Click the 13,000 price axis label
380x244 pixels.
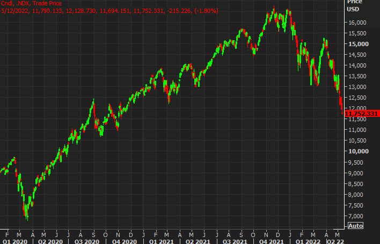(x=357, y=87)
